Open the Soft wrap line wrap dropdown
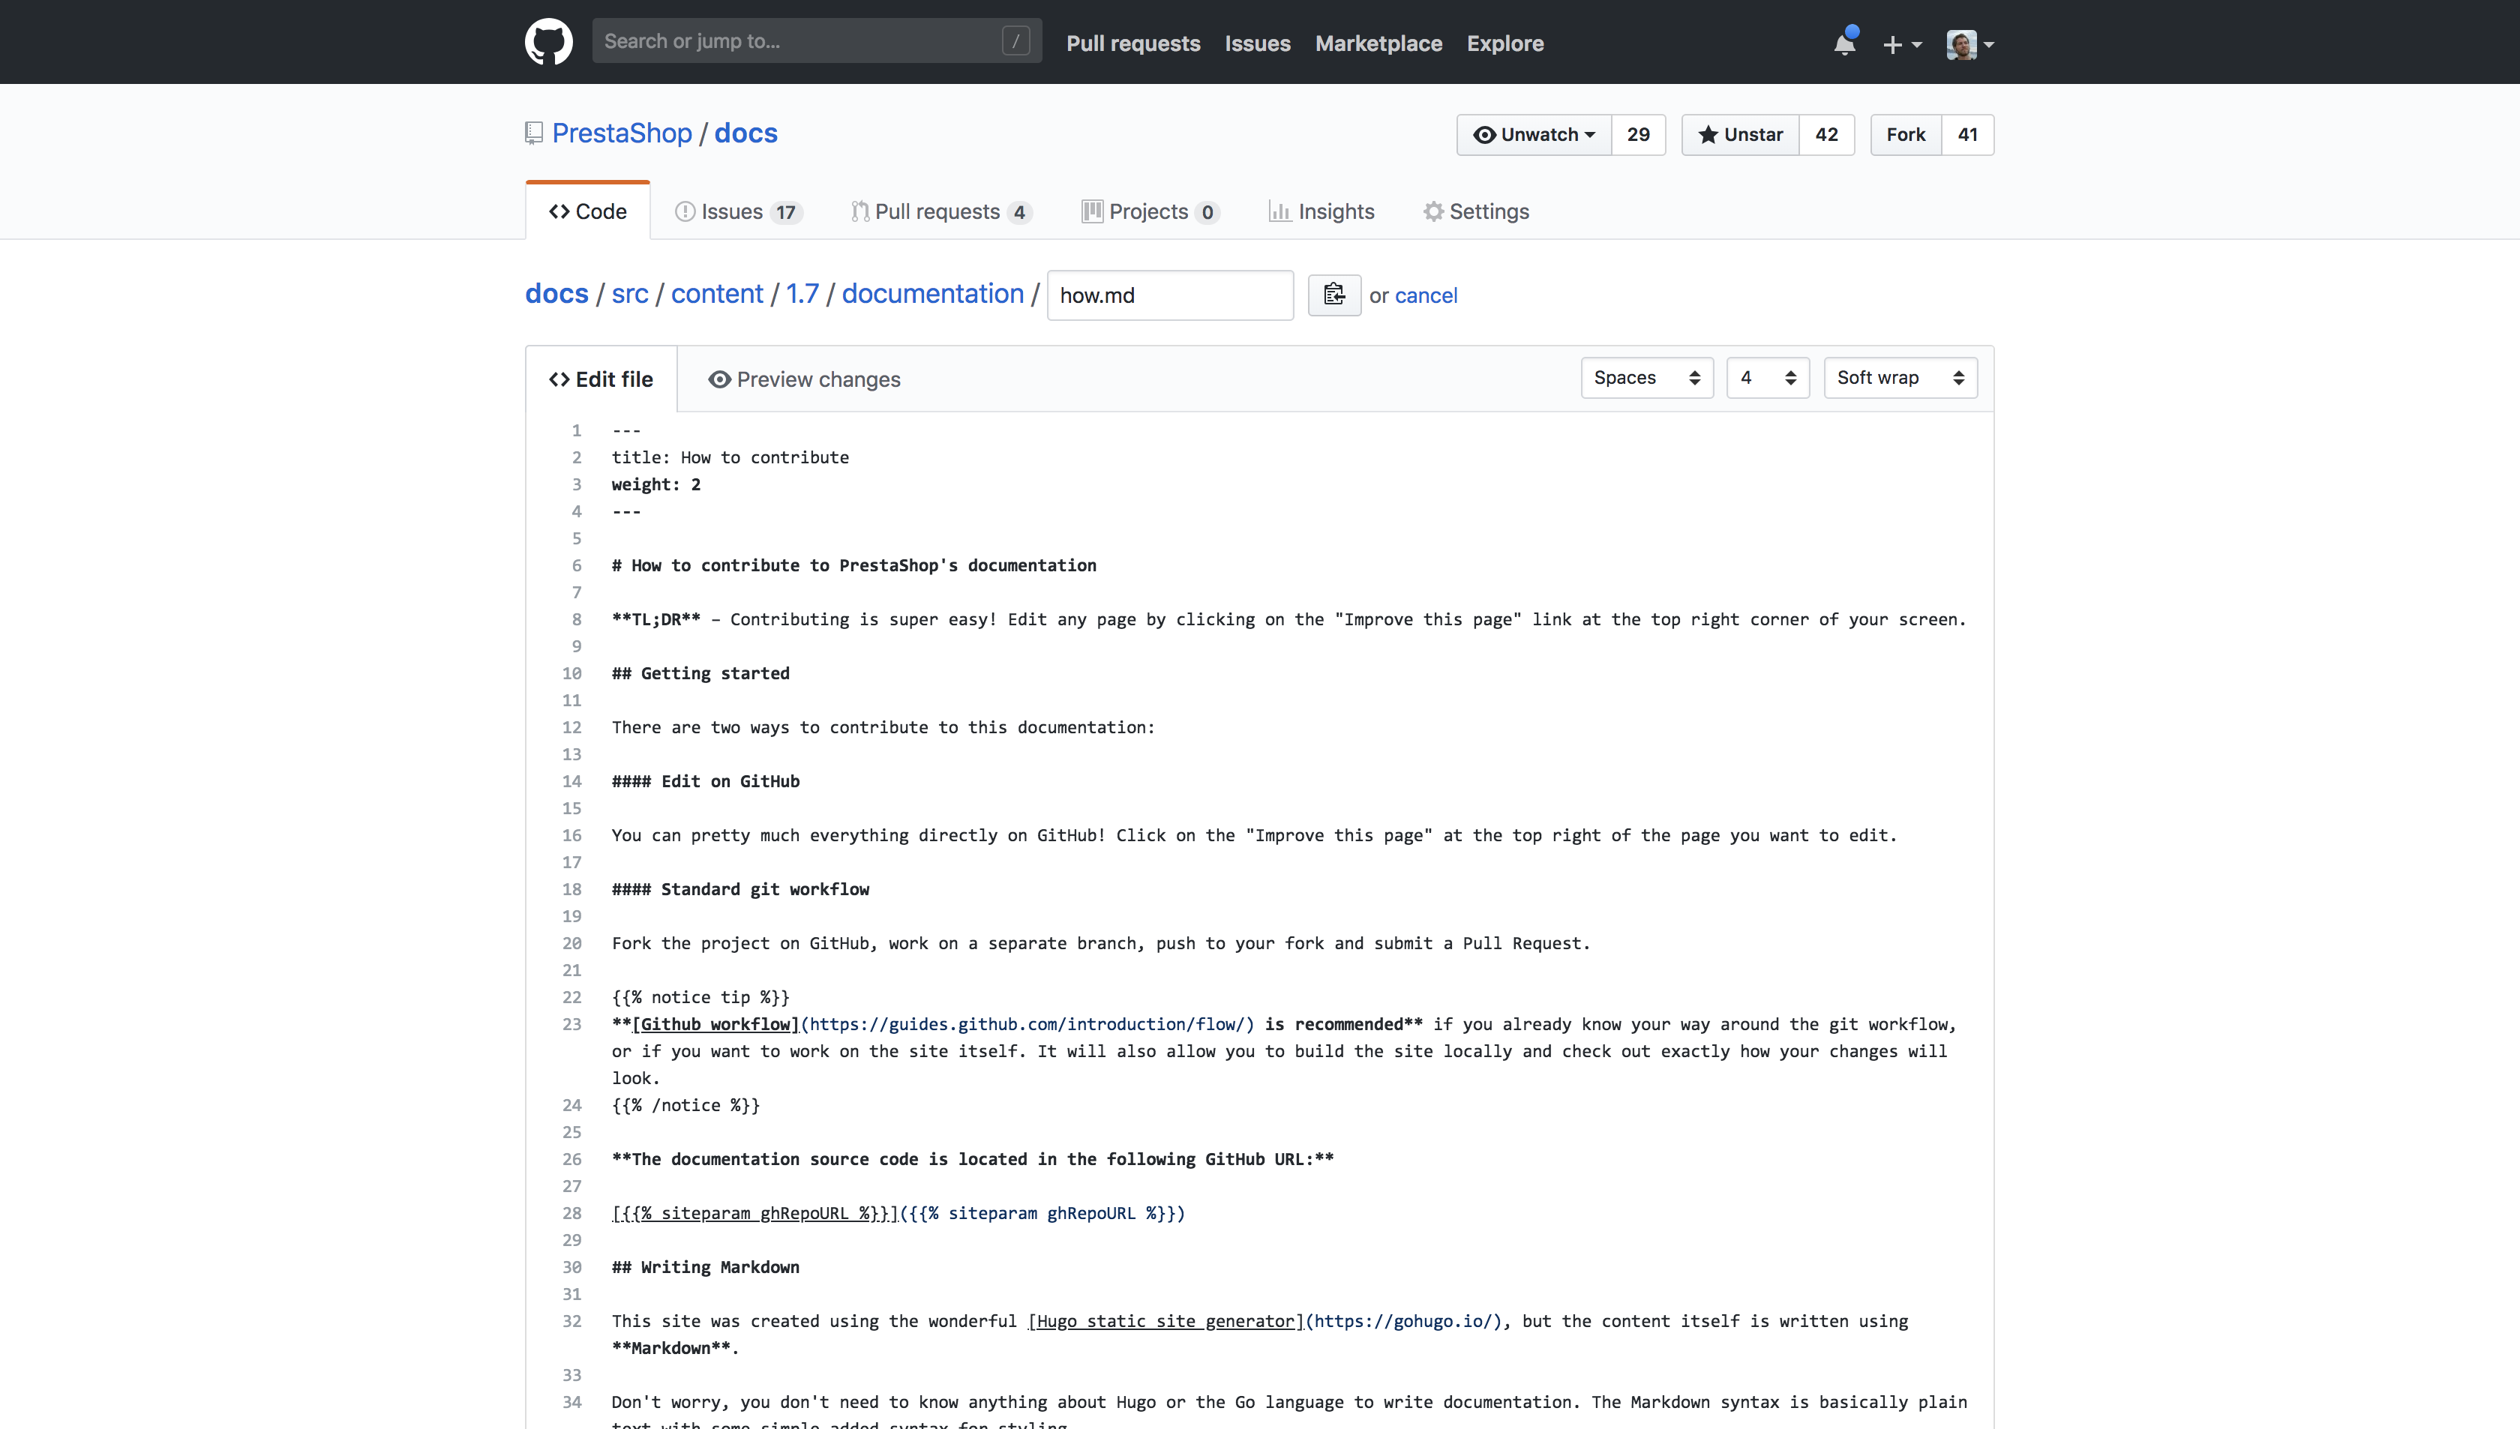 coord(1899,377)
